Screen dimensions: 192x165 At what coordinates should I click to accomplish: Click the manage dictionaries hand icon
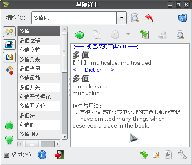[156, 155]
